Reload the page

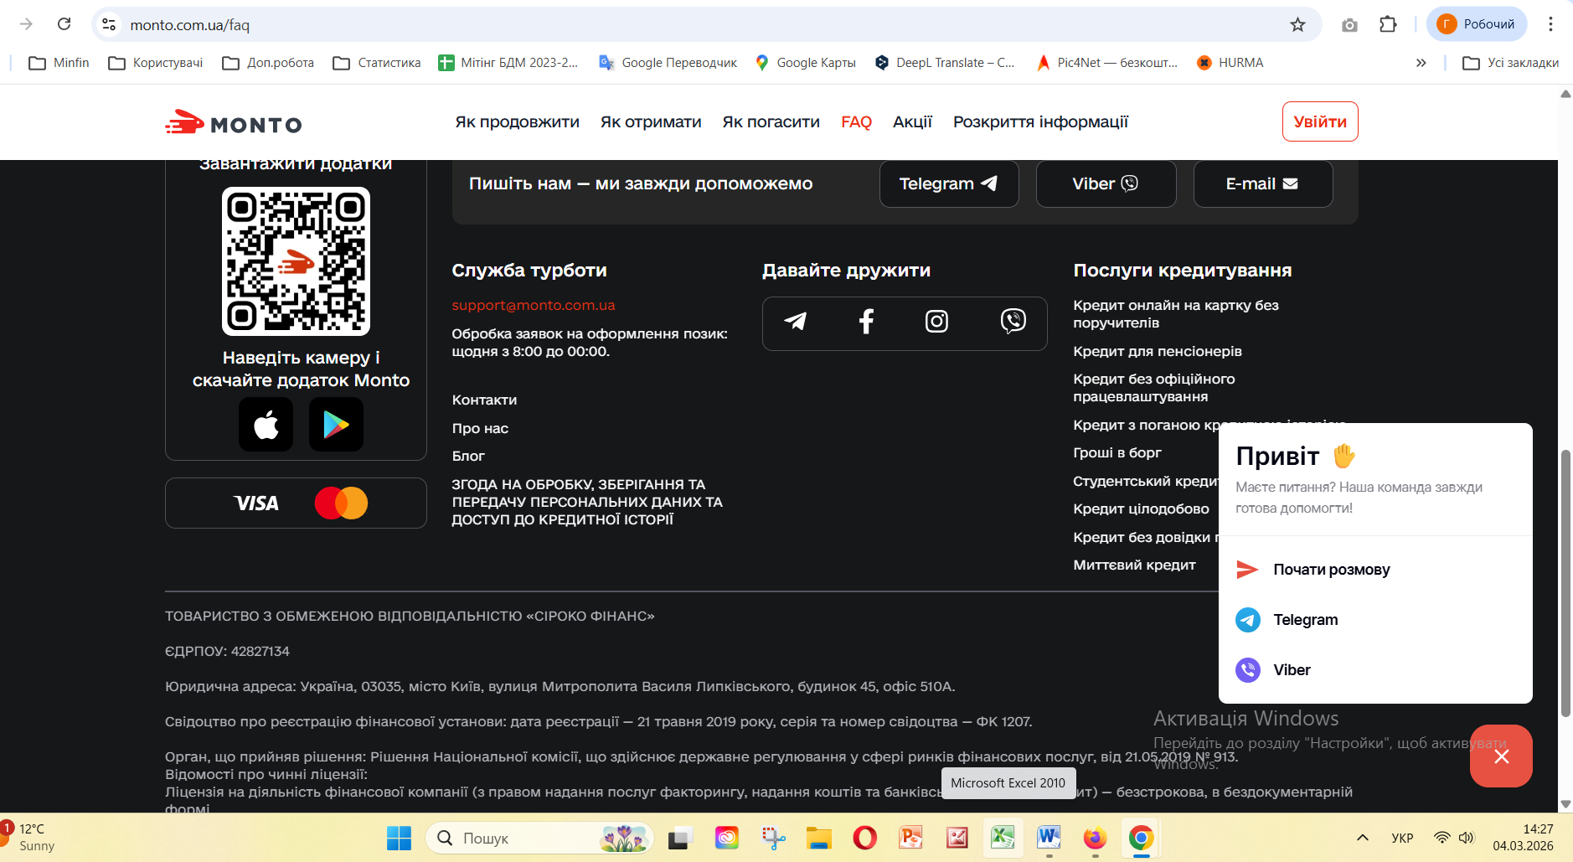[x=64, y=24]
